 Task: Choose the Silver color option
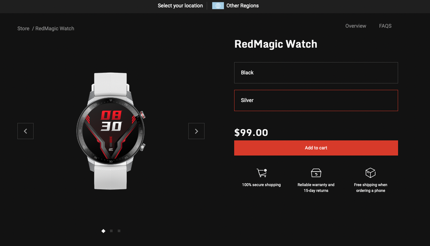(316, 100)
